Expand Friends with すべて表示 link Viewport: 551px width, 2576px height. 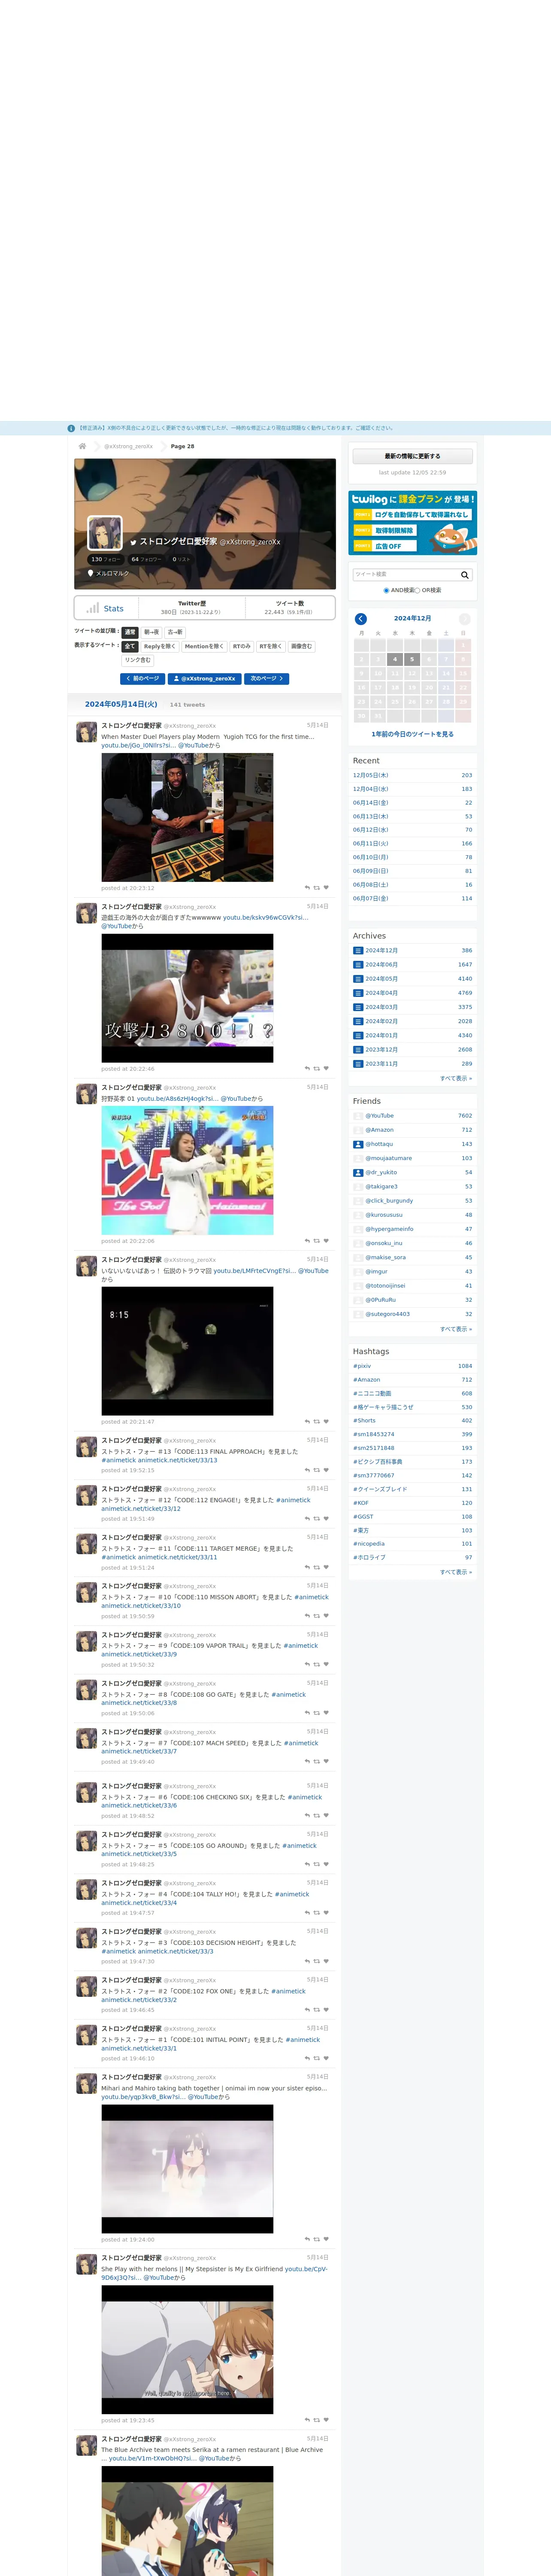point(456,1329)
